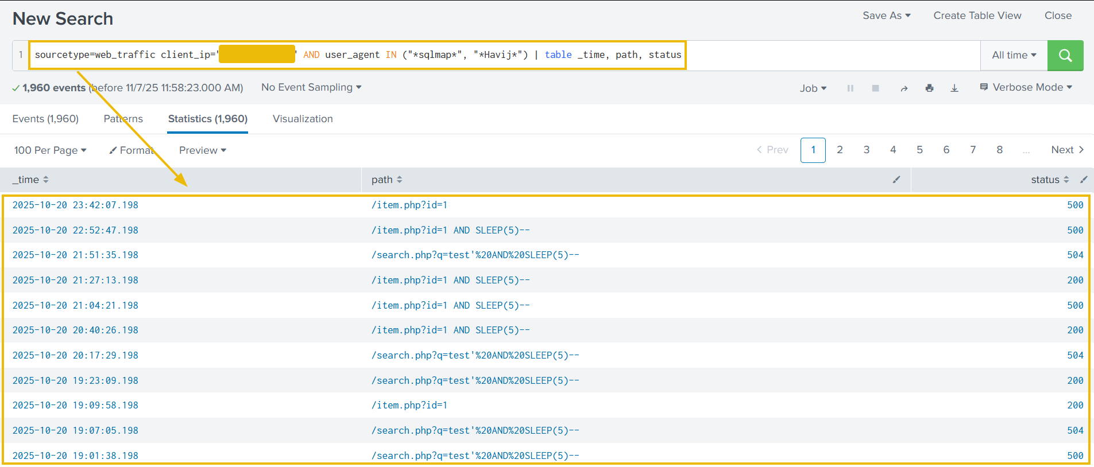Open the Visualization tab
This screenshot has height=467, width=1094.
(303, 119)
